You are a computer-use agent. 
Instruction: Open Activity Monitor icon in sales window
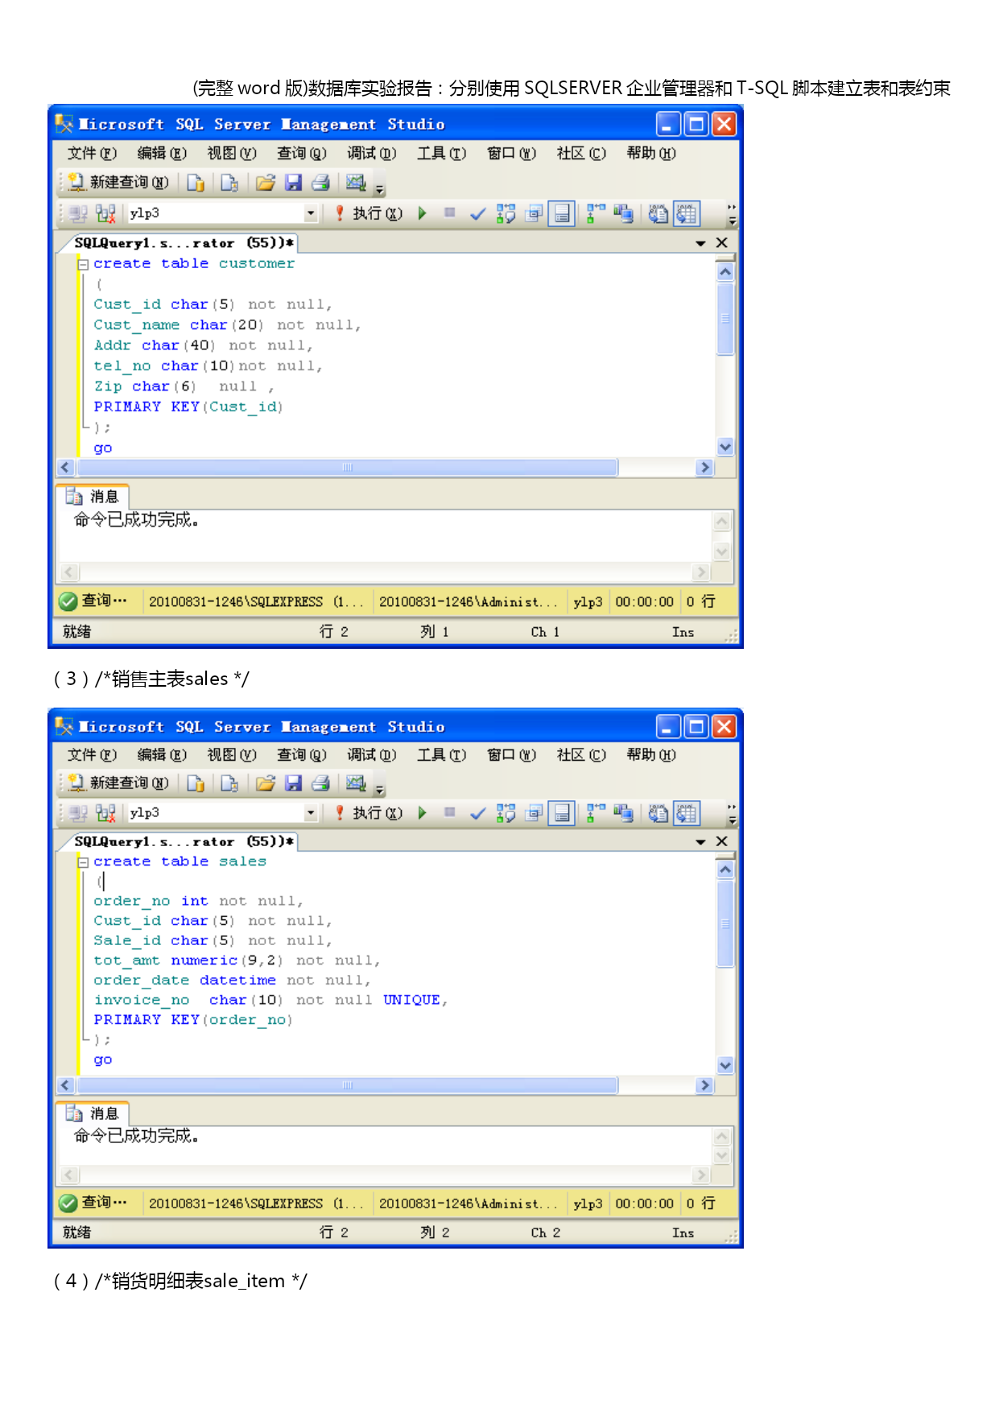356,782
